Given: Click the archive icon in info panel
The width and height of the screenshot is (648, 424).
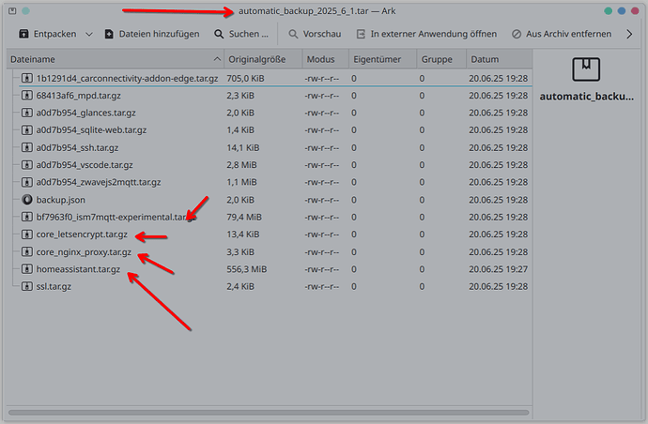Looking at the screenshot, I should coord(588,68).
